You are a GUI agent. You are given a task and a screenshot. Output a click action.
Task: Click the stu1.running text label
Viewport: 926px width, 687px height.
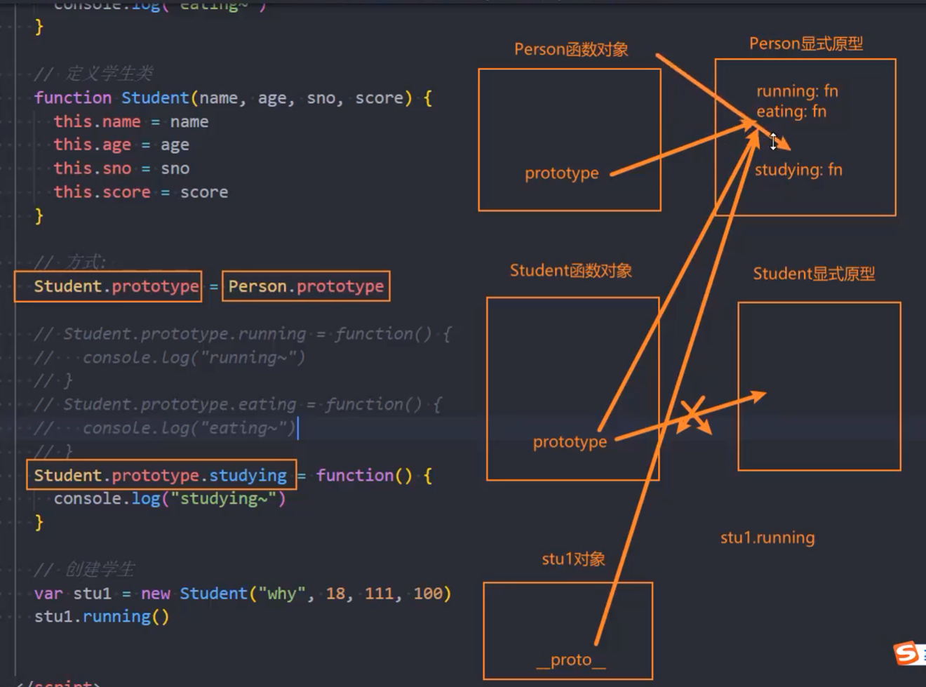(x=767, y=538)
